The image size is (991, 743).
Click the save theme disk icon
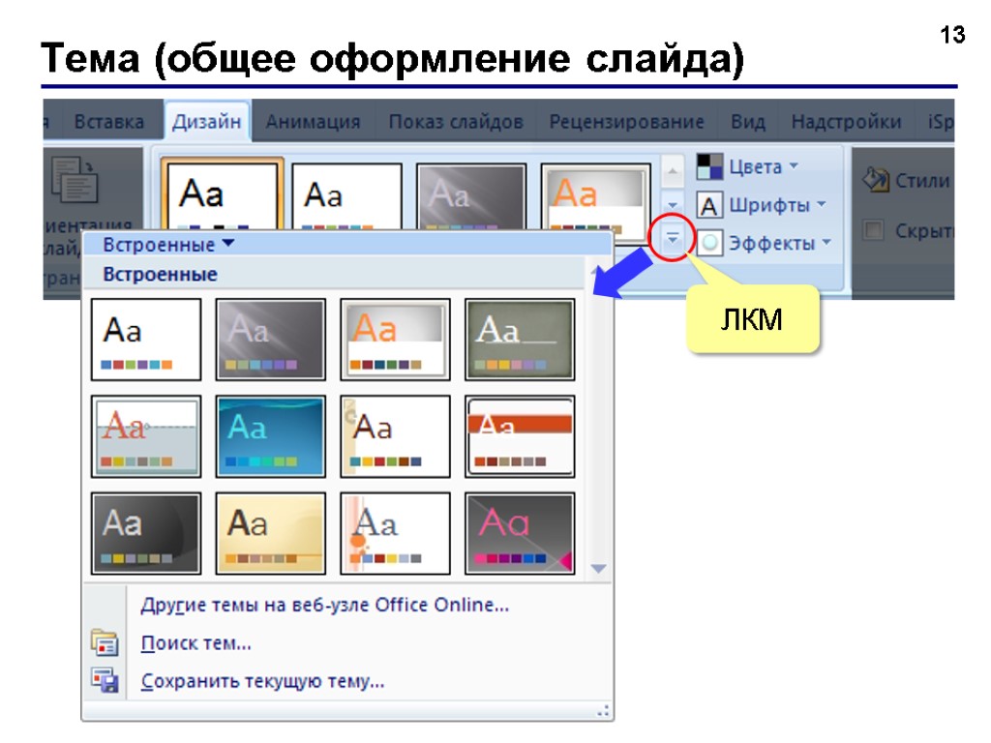105,680
